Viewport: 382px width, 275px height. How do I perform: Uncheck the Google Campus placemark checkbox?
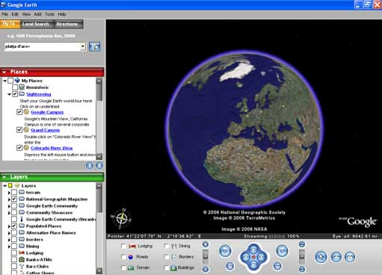tap(19, 112)
